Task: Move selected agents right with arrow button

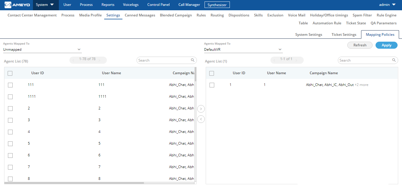Action: click(x=201, y=109)
